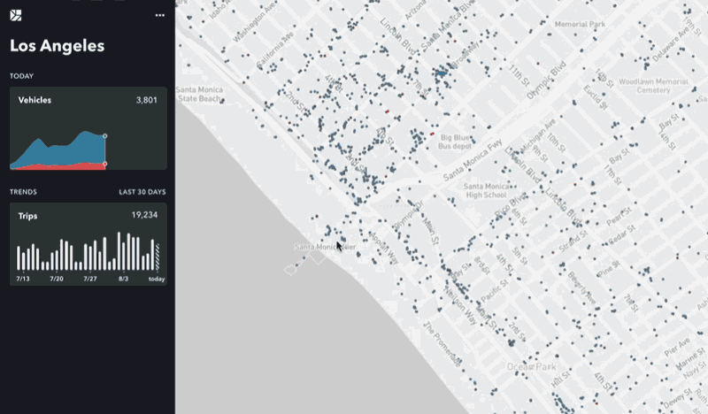Open the three-dot more options menu
Viewport: 708px width, 414px height.
(160, 15)
